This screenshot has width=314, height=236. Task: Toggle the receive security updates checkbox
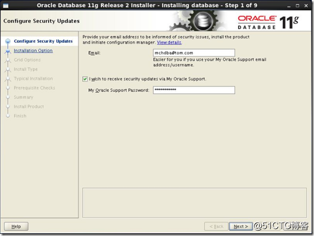tap(85, 79)
